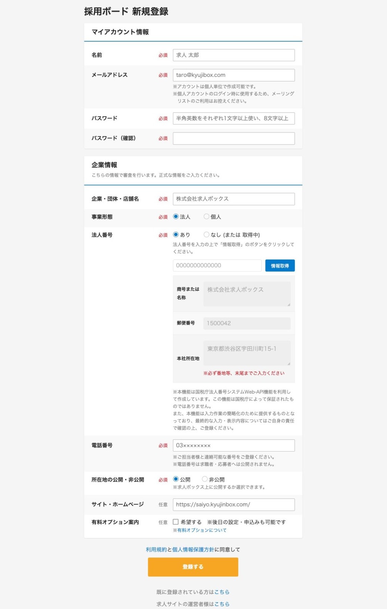This screenshot has width=387, height=609.
Task: Choose あり for corporate number
Action: point(176,235)
